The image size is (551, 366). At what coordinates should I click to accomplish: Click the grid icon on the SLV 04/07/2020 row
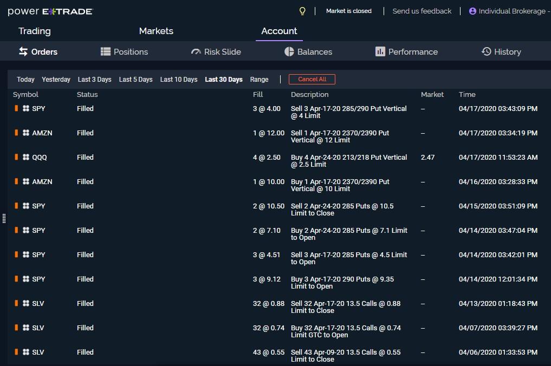pos(26,328)
